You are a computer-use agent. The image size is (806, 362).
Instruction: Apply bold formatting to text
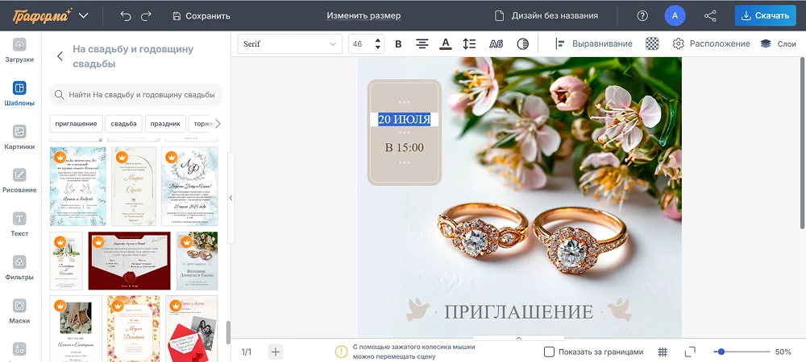(398, 44)
